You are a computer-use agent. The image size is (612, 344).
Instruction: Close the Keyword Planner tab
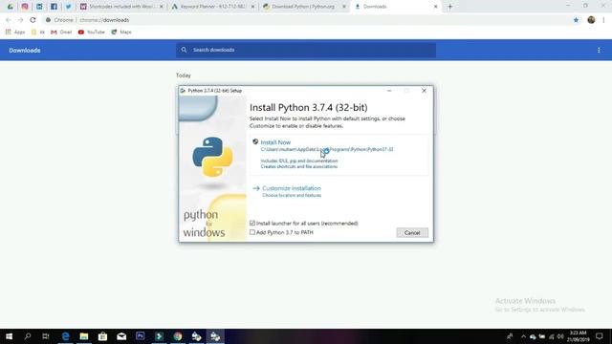click(252, 7)
